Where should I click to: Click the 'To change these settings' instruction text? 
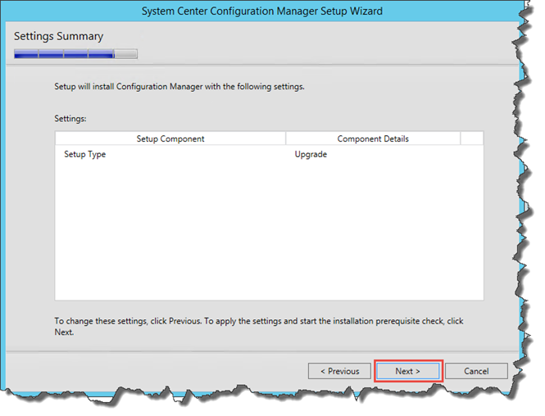click(x=259, y=327)
